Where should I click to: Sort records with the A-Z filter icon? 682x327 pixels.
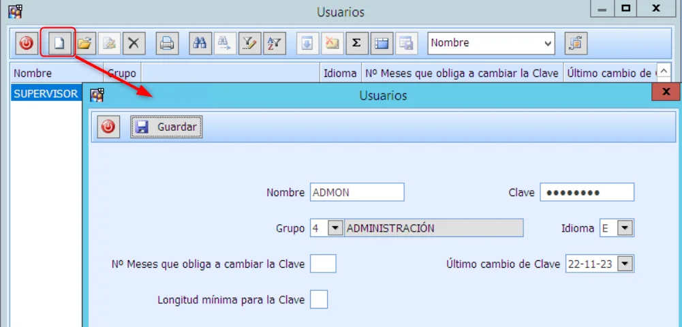pyautogui.click(x=274, y=43)
